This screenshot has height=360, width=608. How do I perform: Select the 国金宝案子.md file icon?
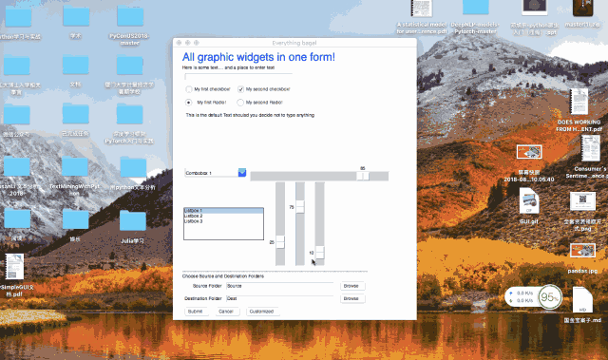point(582,300)
